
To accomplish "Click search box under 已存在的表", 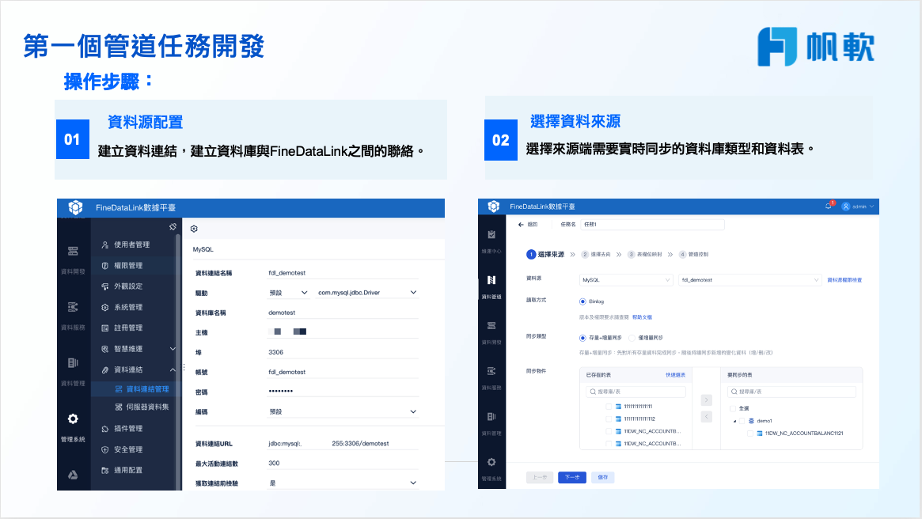I will point(636,392).
